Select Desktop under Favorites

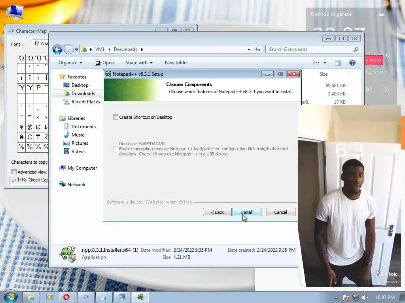point(80,85)
